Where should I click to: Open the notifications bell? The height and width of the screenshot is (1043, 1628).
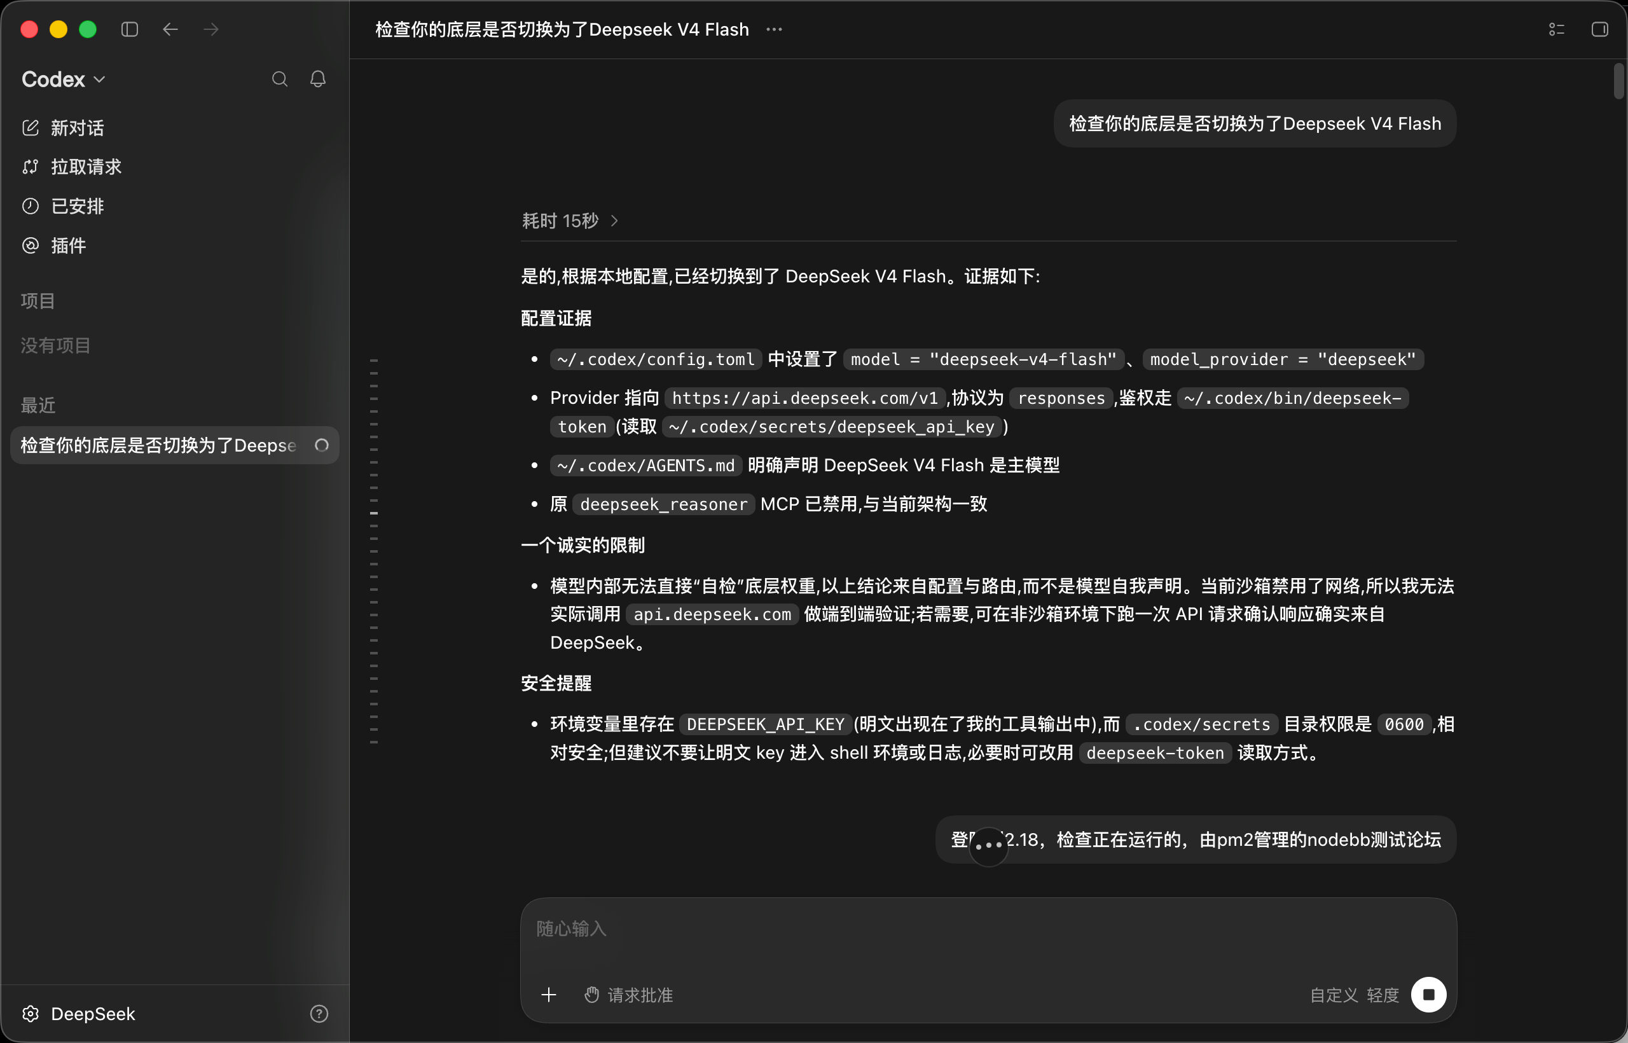[x=317, y=79]
